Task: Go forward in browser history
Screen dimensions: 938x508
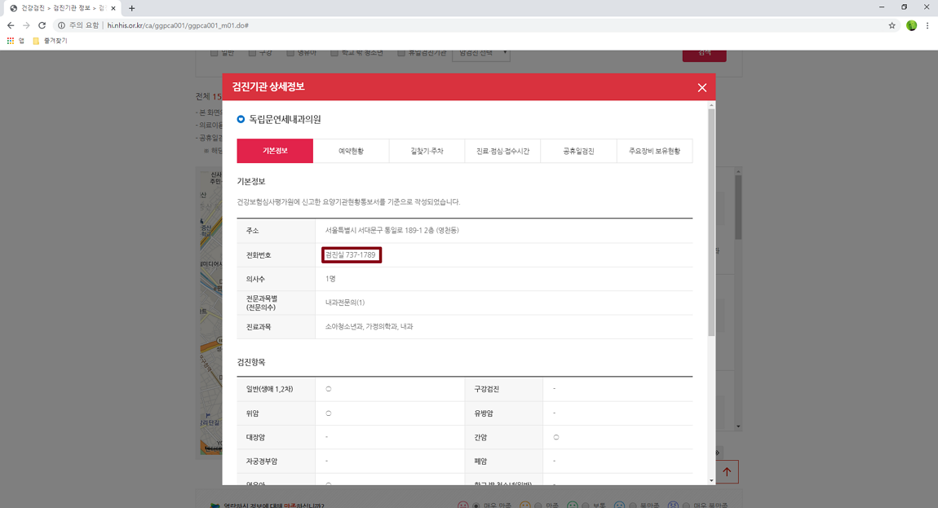Action: point(26,25)
